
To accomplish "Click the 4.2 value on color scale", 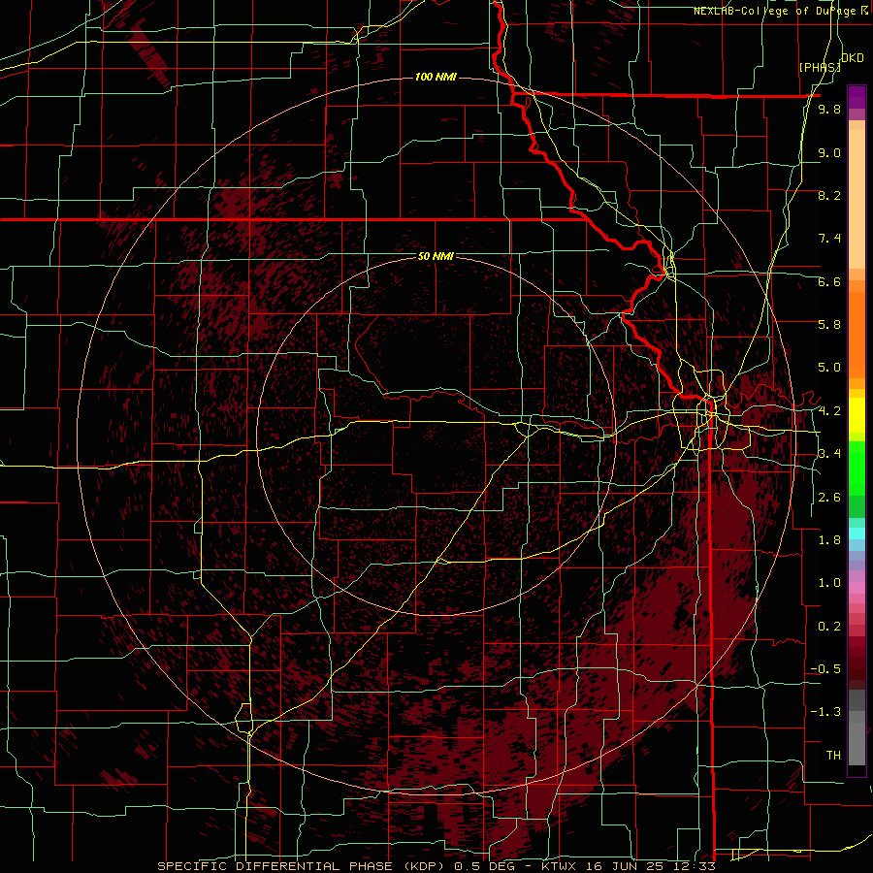I will coord(829,411).
